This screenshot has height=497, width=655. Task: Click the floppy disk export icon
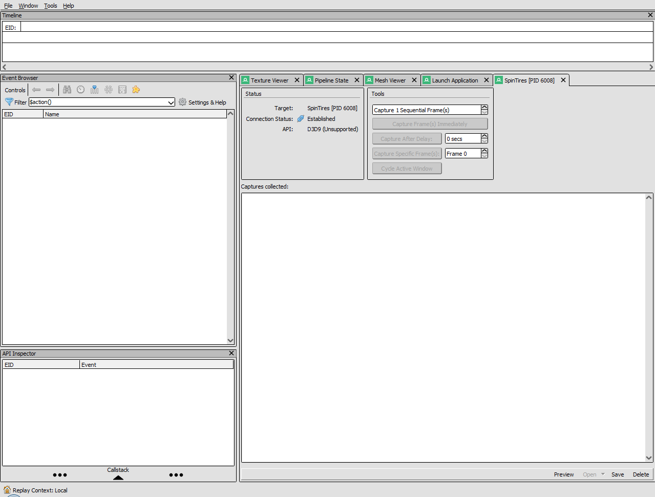point(122,90)
